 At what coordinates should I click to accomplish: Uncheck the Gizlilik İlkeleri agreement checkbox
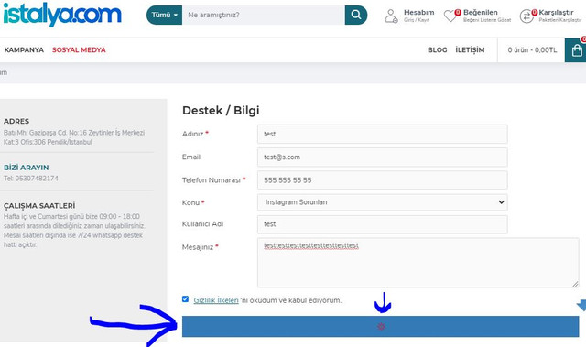(185, 298)
